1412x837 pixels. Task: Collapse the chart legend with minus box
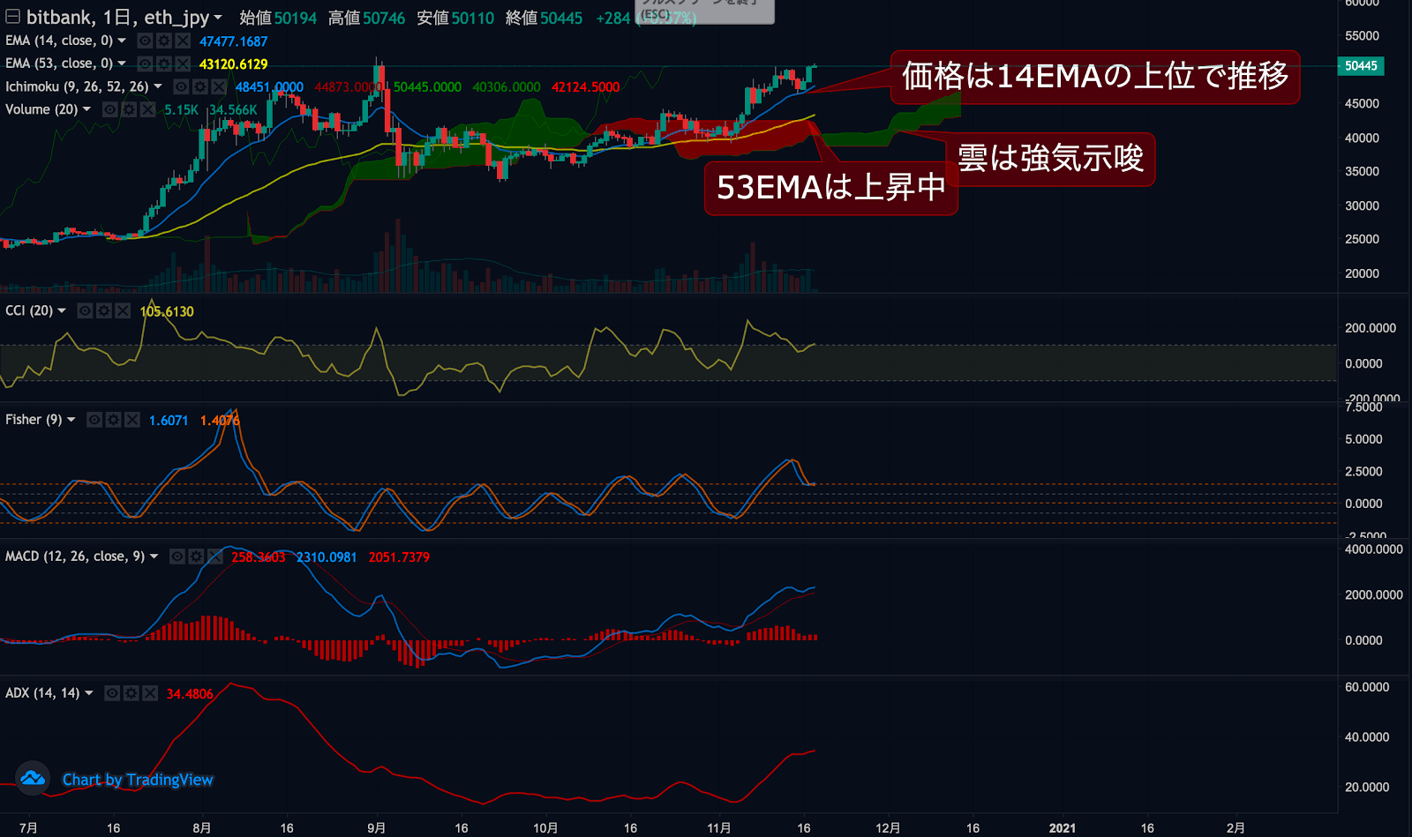[x=12, y=17]
